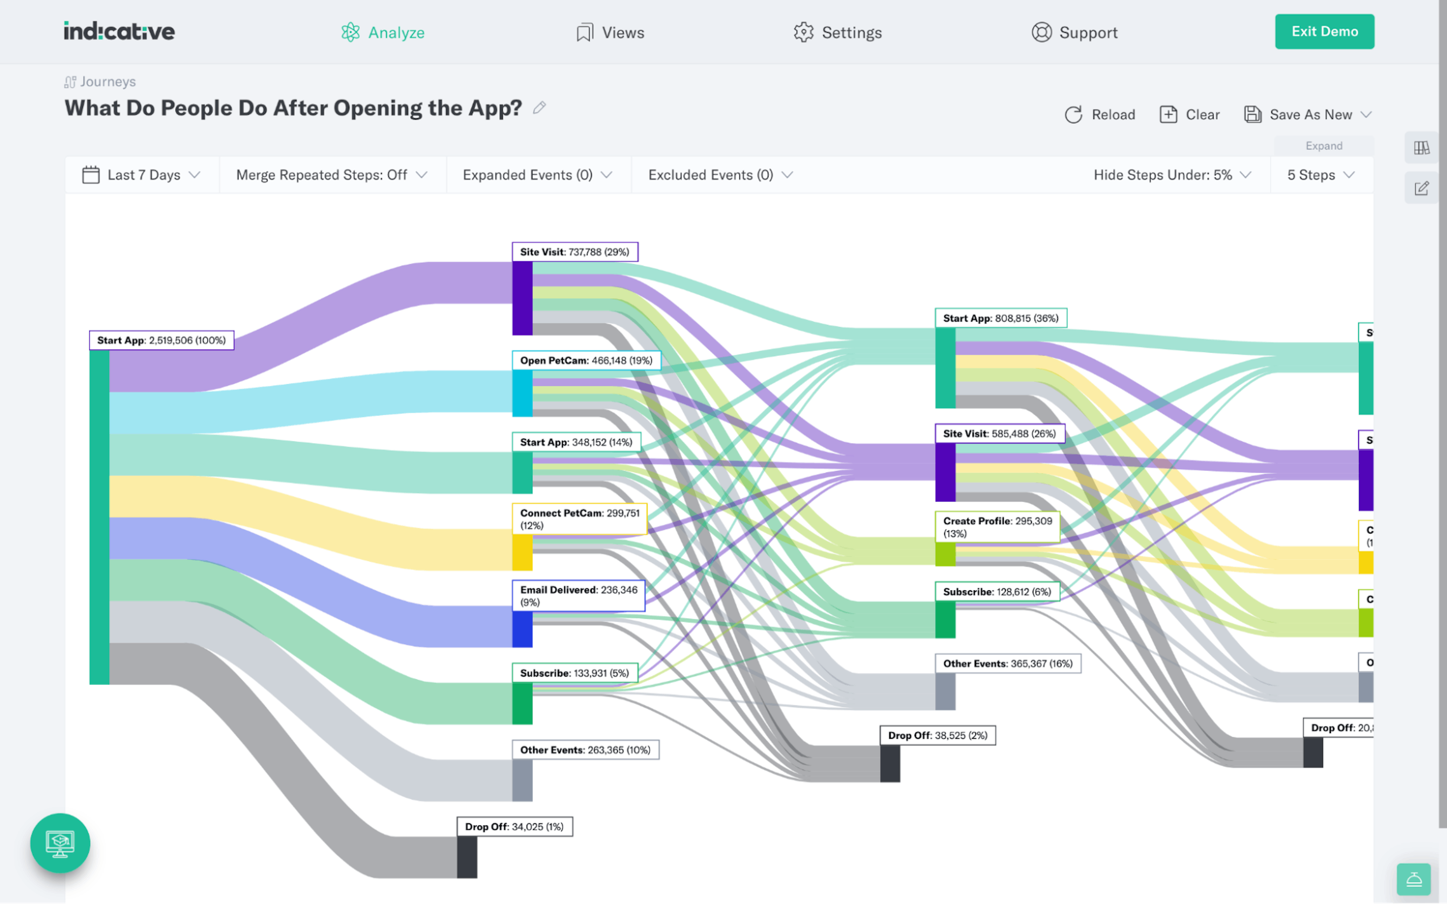The height and width of the screenshot is (904, 1447).
Task: Click the Clear icon
Action: click(1168, 115)
